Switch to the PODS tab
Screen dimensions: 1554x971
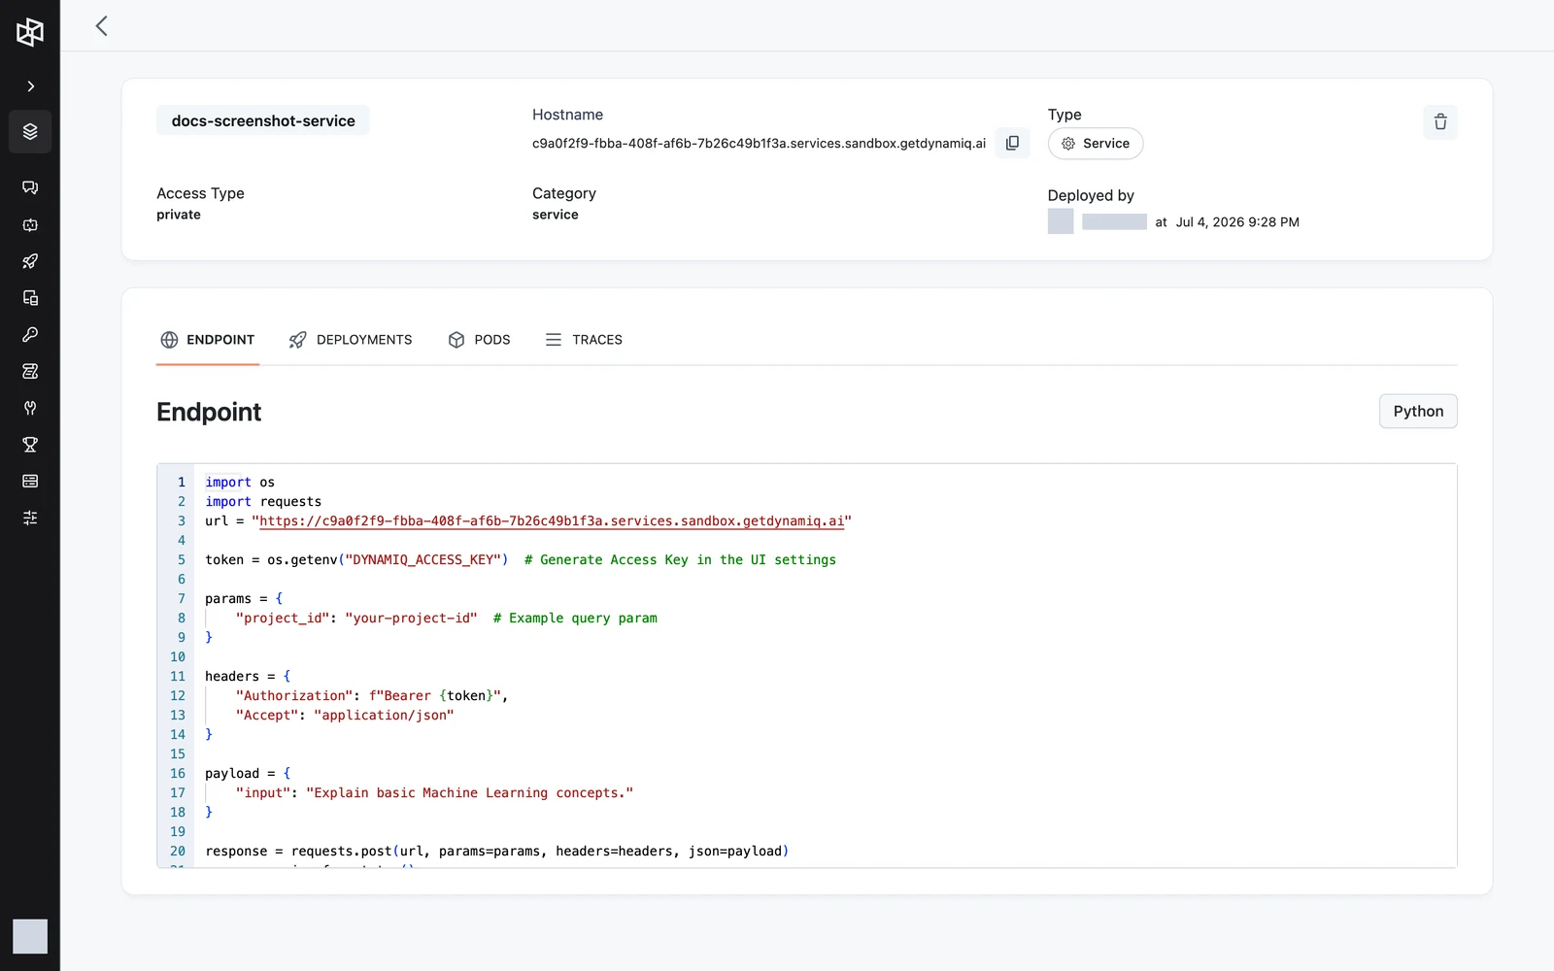(x=479, y=340)
